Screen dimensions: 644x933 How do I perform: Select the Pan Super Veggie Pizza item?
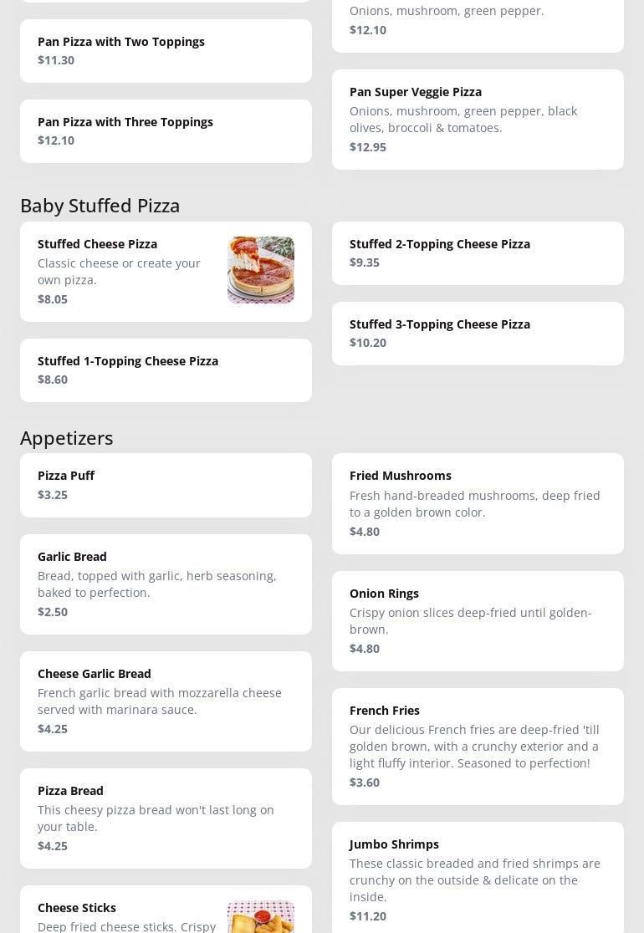pyautogui.click(x=478, y=120)
